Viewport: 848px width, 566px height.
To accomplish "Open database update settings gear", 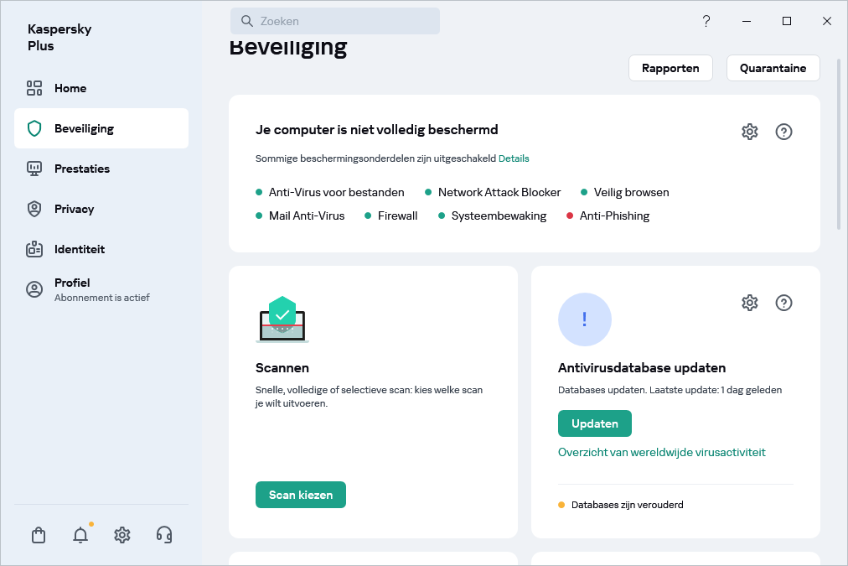I will pos(749,303).
